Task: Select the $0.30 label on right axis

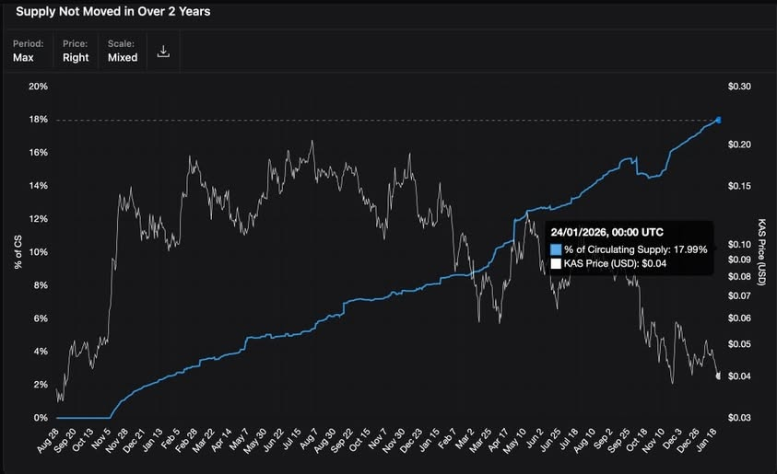Action: tap(739, 87)
